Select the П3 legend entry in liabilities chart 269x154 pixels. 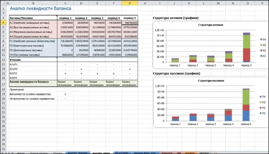[x=263, y=102]
